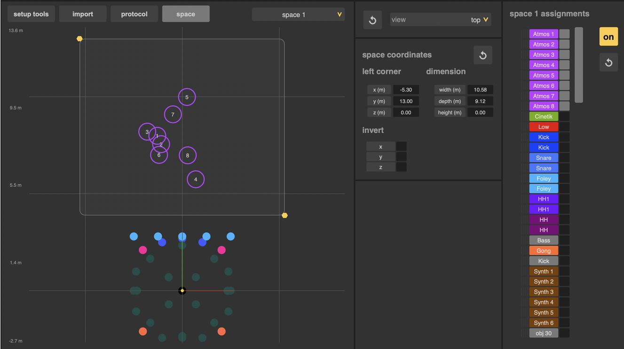This screenshot has width=624, height=349.
Task: Toggle the invert x checkbox
Action: pyautogui.click(x=401, y=147)
